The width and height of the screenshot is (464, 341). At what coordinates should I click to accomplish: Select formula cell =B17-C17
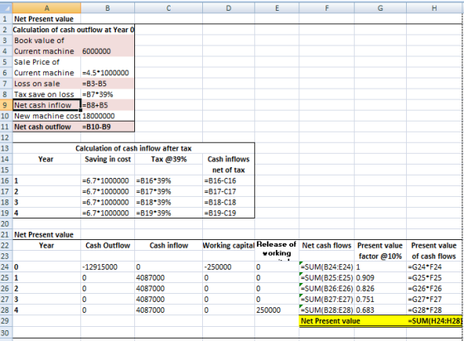pos(229,191)
